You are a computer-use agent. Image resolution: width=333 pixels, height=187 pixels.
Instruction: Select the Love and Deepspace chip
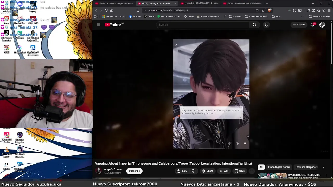[307, 167]
